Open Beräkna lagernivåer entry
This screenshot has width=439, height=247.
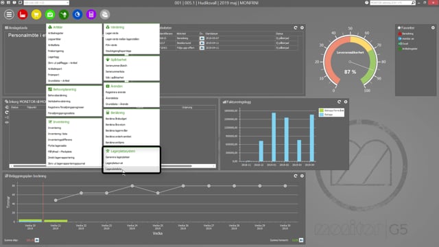(117, 131)
